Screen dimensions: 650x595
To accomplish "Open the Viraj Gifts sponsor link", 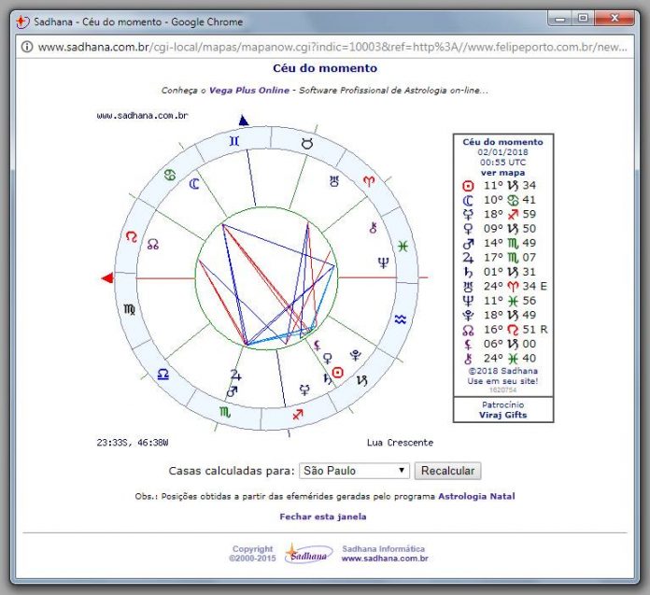I will coord(502,415).
